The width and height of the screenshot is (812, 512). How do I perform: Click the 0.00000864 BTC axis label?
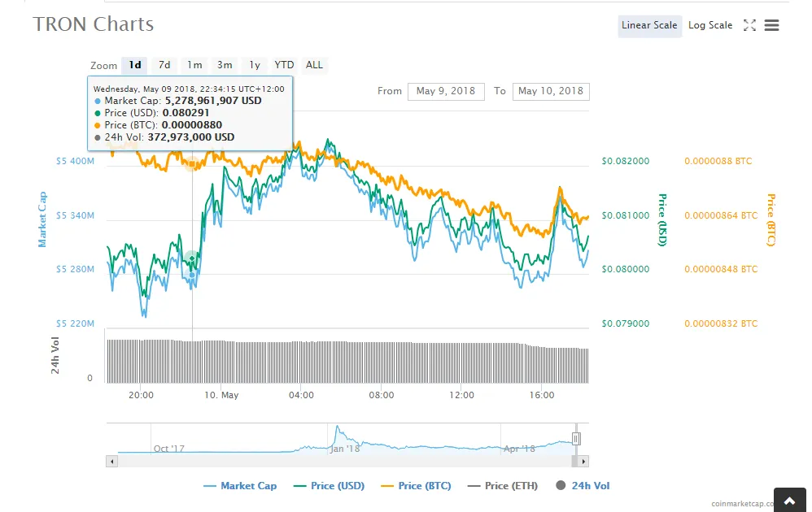point(721,215)
